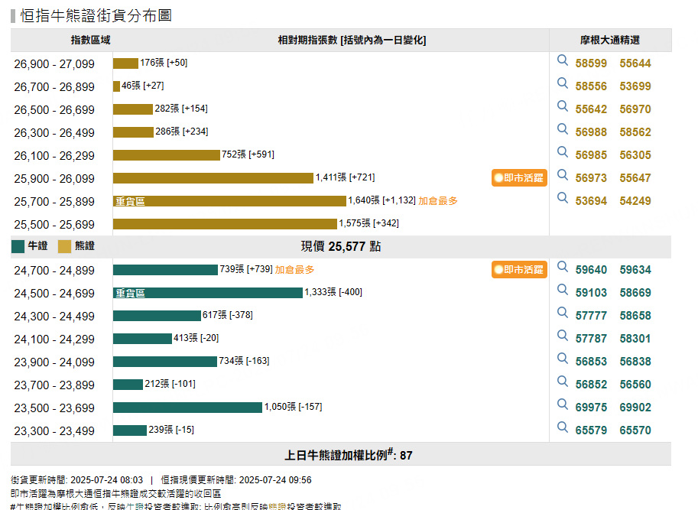This screenshot has width=698, height=510.
Task: View bull warrant 56852
Action: [x=591, y=385]
